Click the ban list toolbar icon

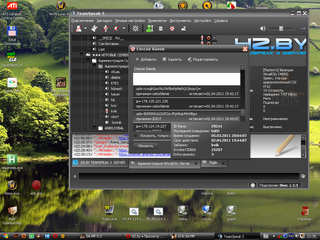[x=172, y=29]
